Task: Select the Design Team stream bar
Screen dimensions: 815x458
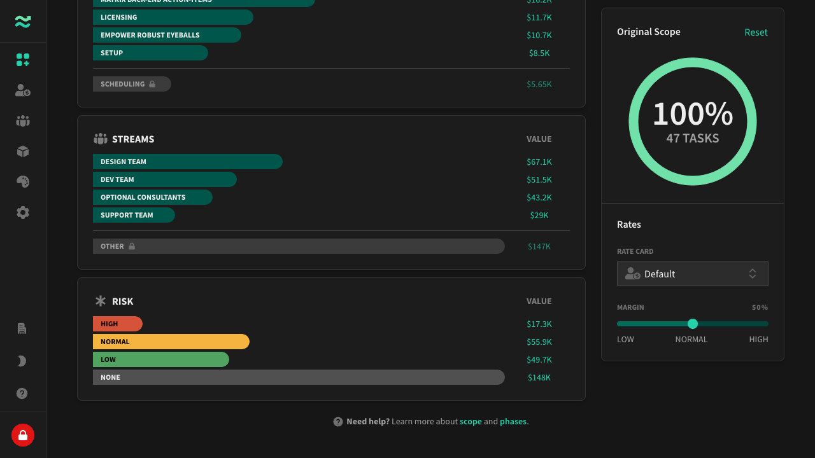Action: pos(188,162)
